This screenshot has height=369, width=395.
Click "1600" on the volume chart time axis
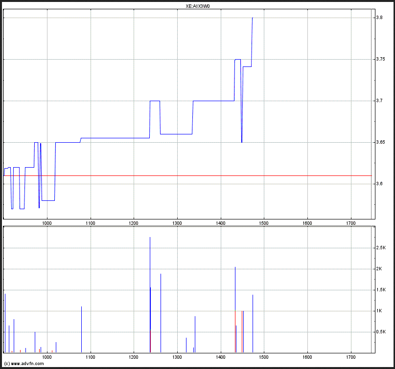point(307,357)
